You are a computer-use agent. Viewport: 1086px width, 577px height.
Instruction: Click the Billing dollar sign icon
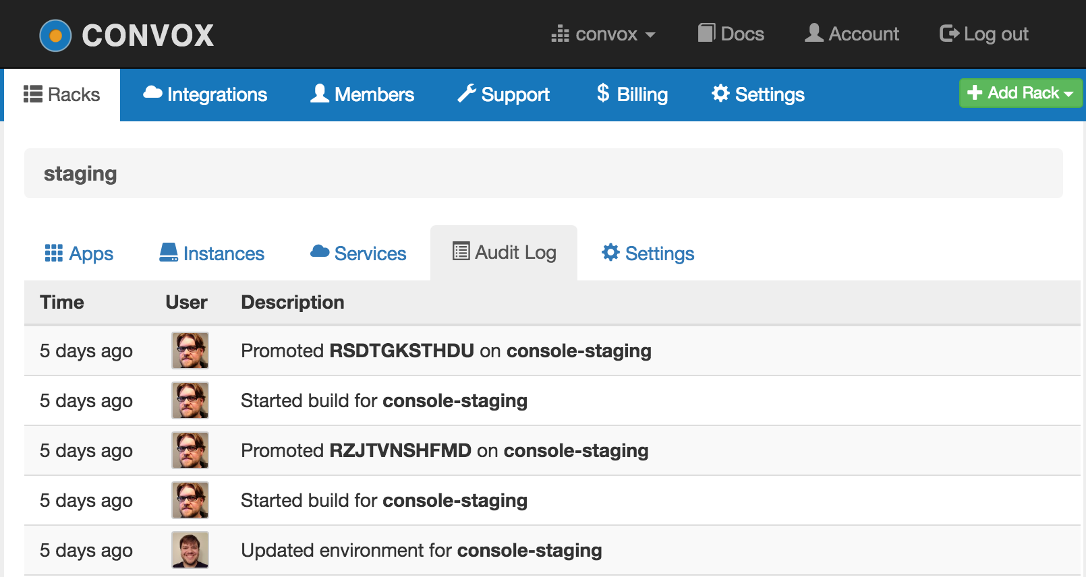[x=603, y=93]
